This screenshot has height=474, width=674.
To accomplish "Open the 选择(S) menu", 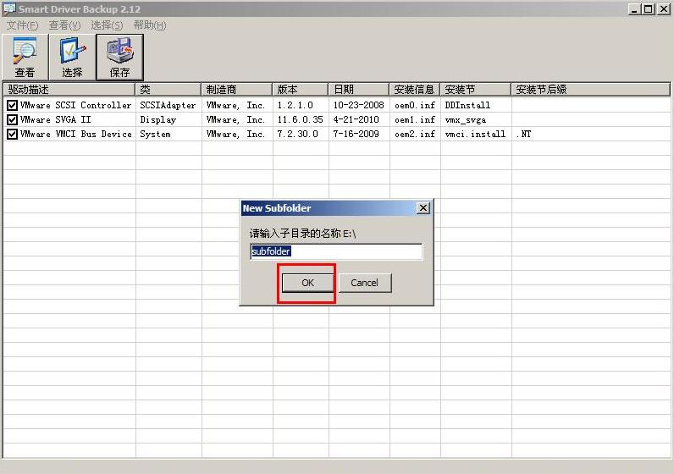I will [x=107, y=25].
